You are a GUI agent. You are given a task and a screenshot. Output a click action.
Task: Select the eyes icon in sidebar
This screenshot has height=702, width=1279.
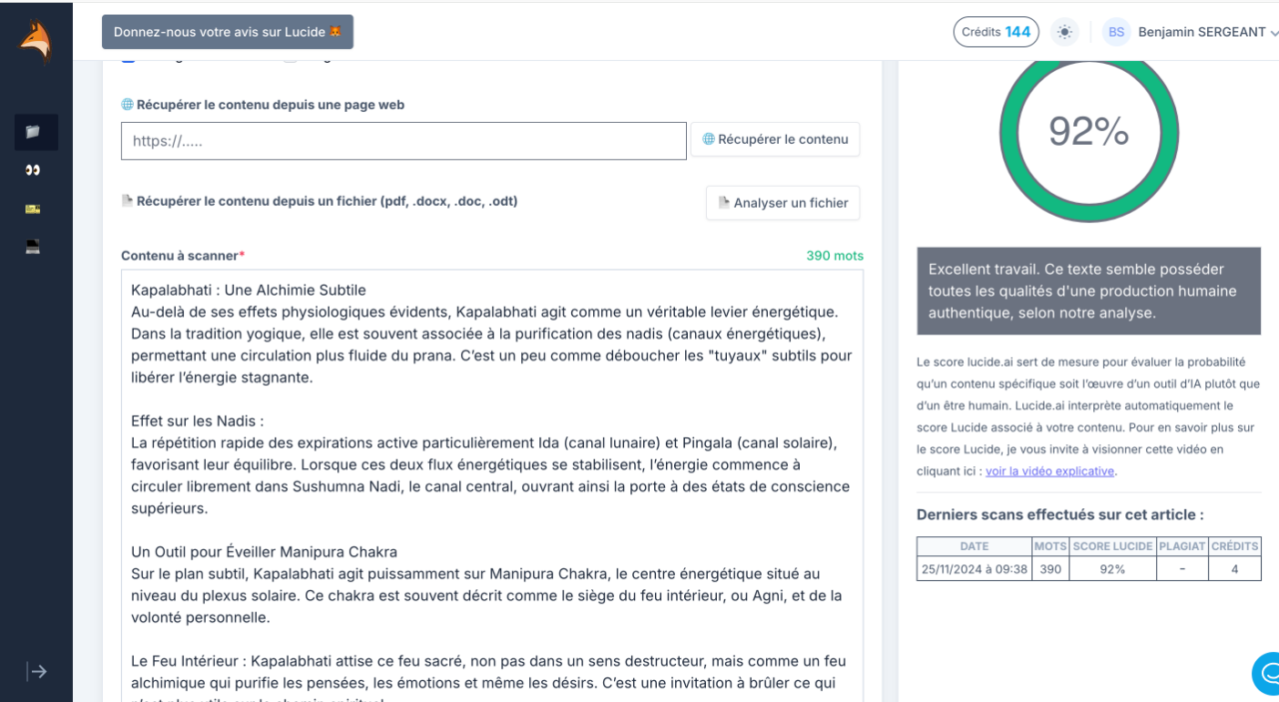pyautogui.click(x=34, y=170)
